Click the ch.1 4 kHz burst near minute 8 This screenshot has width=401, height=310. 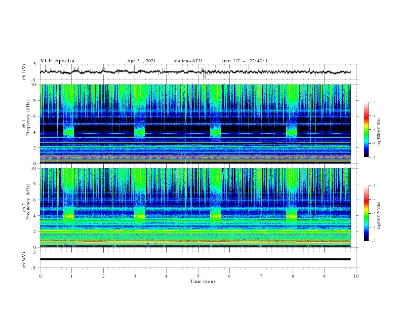pyautogui.click(x=292, y=132)
